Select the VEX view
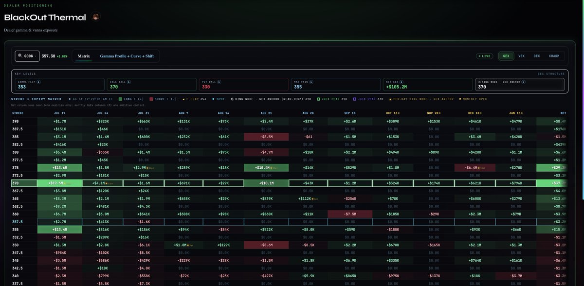 [x=521, y=56]
